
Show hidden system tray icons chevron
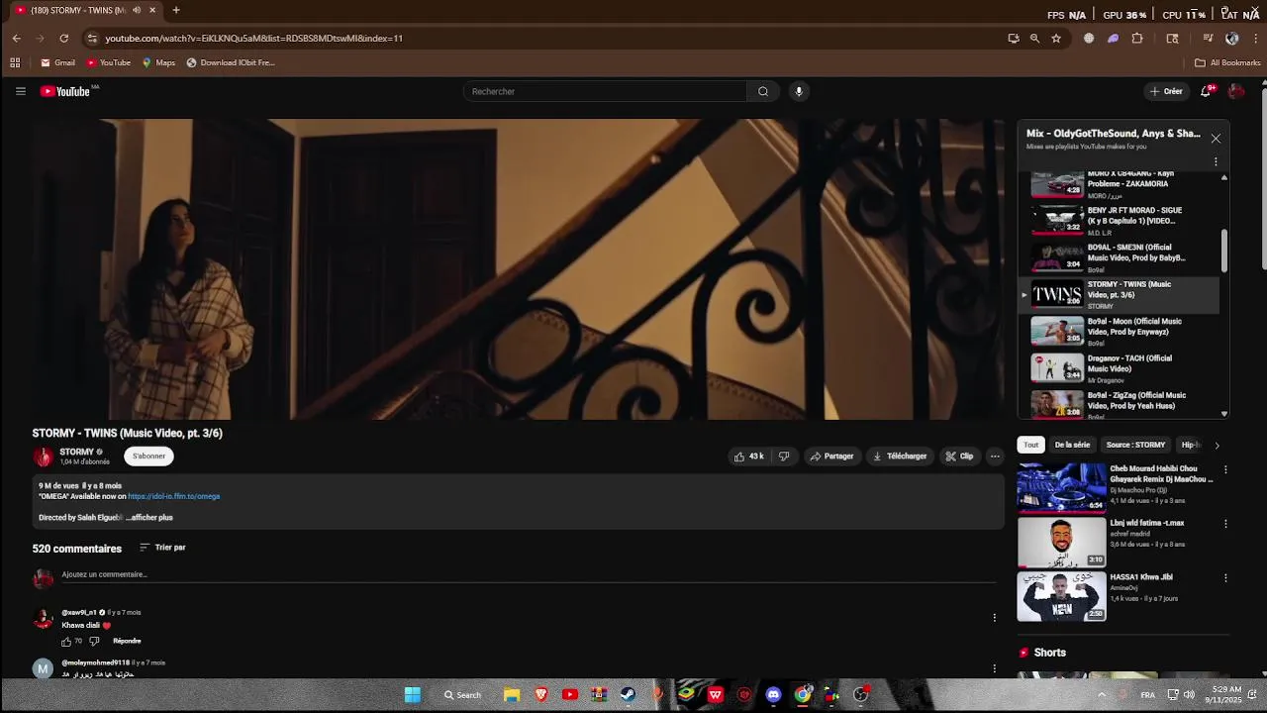point(1102,694)
